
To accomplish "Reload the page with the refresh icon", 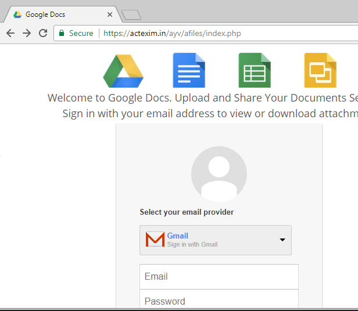I will (x=43, y=33).
